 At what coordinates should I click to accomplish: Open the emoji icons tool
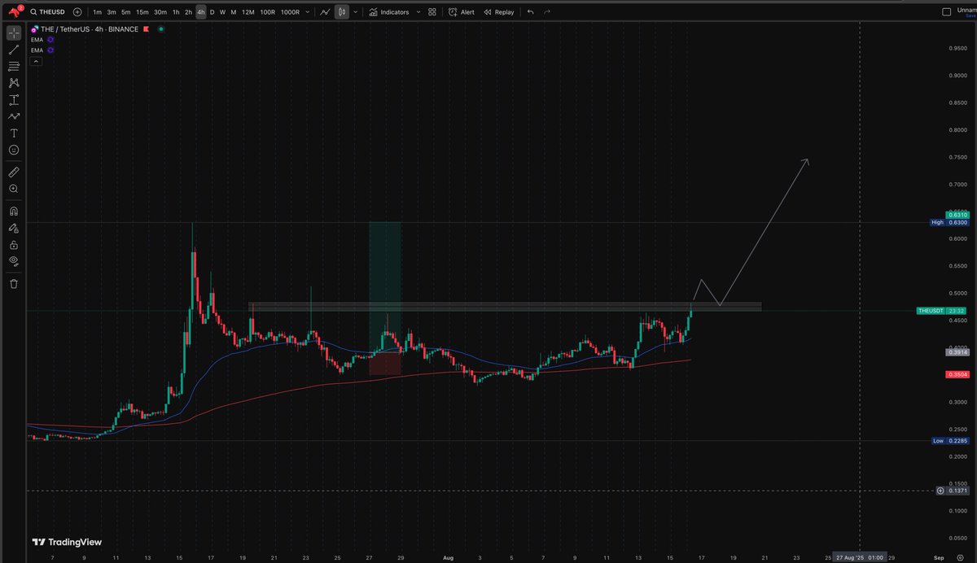(14, 151)
